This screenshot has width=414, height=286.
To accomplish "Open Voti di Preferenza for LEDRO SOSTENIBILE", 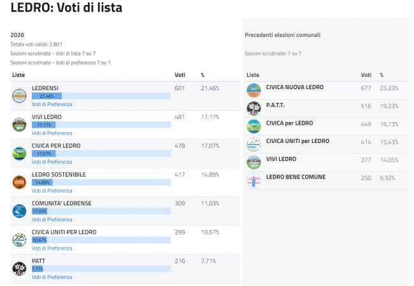I will pos(52,191).
